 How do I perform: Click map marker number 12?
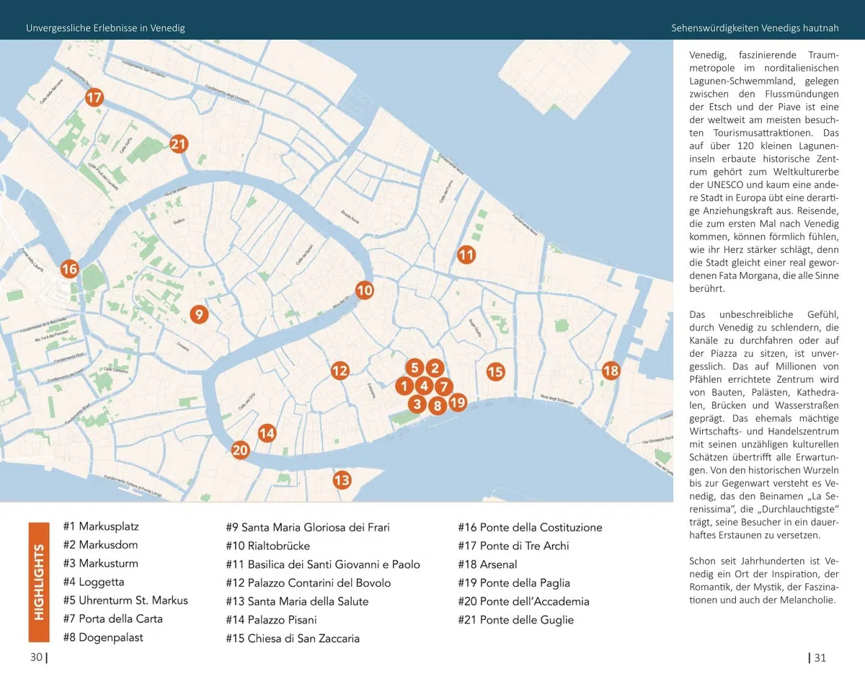[340, 371]
